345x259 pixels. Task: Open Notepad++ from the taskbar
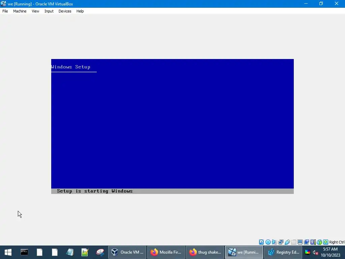pyautogui.click(x=85, y=252)
